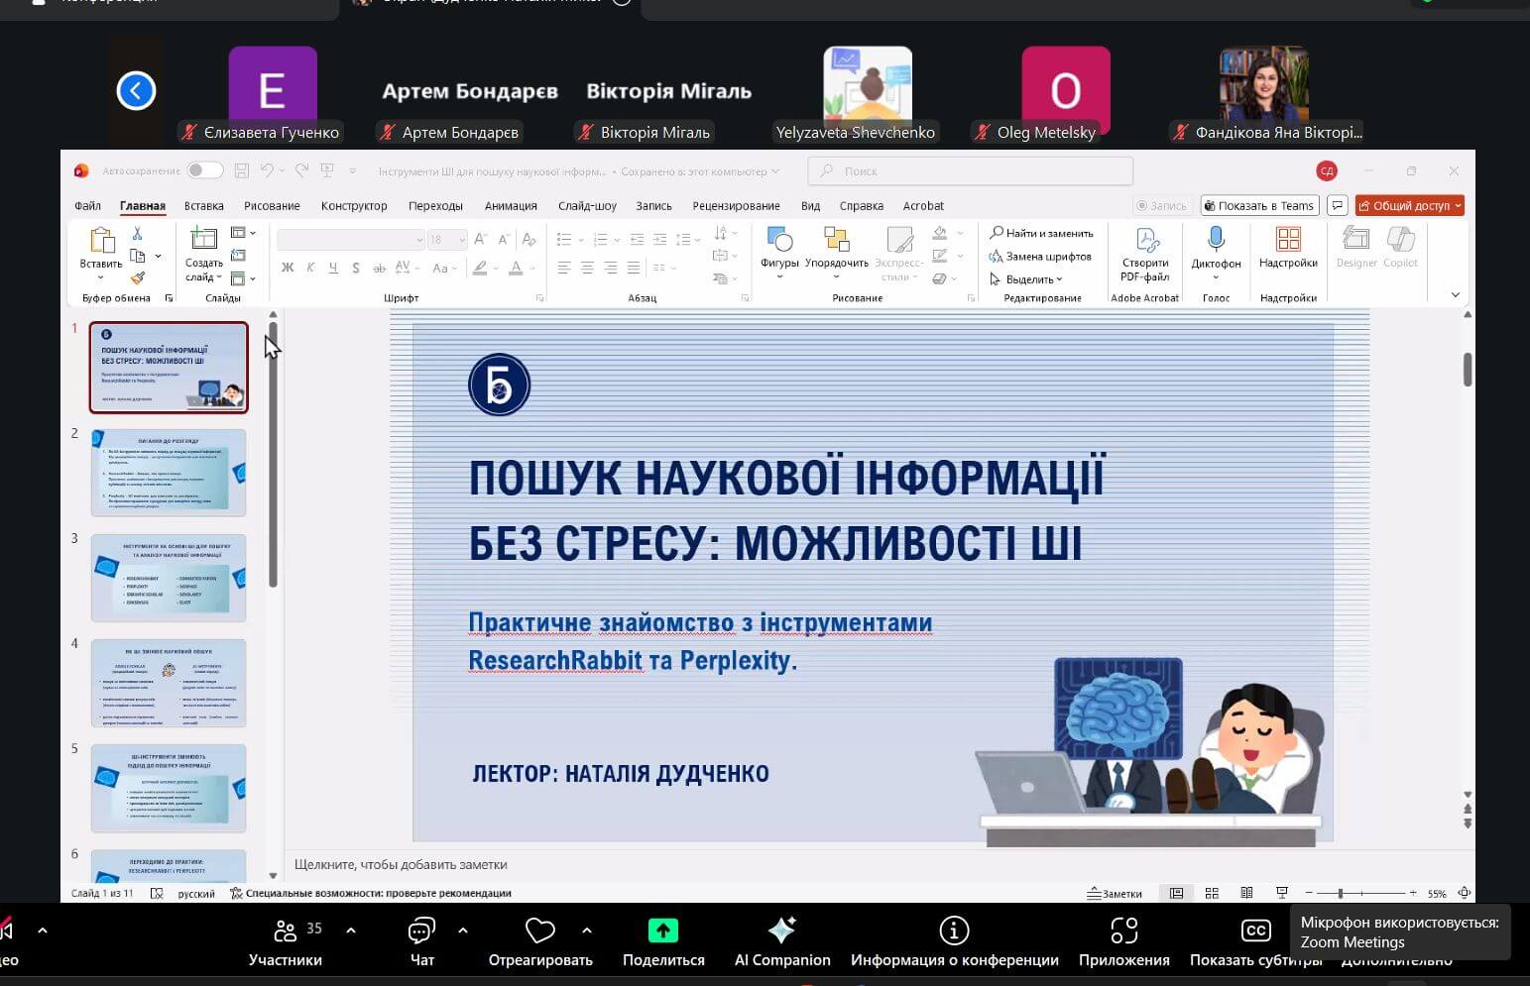Screen dimensions: 1530x986
Task: Expand the Participants options arrow
Action: pos(351,931)
